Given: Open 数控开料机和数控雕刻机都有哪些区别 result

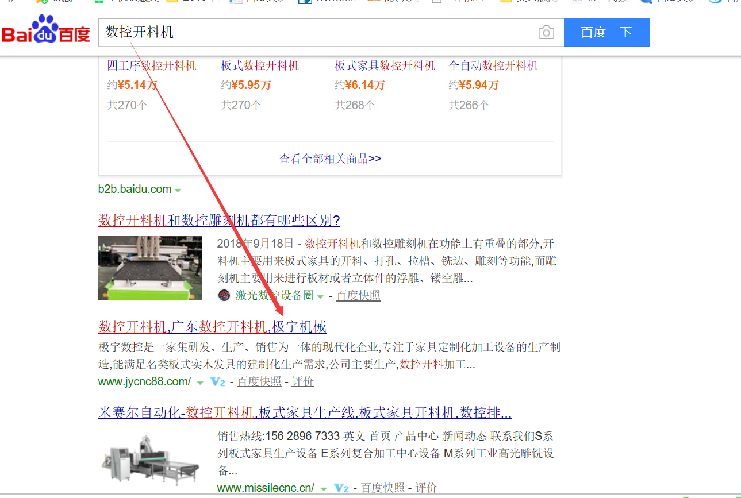Looking at the screenshot, I should pyautogui.click(x=219, y=220).
